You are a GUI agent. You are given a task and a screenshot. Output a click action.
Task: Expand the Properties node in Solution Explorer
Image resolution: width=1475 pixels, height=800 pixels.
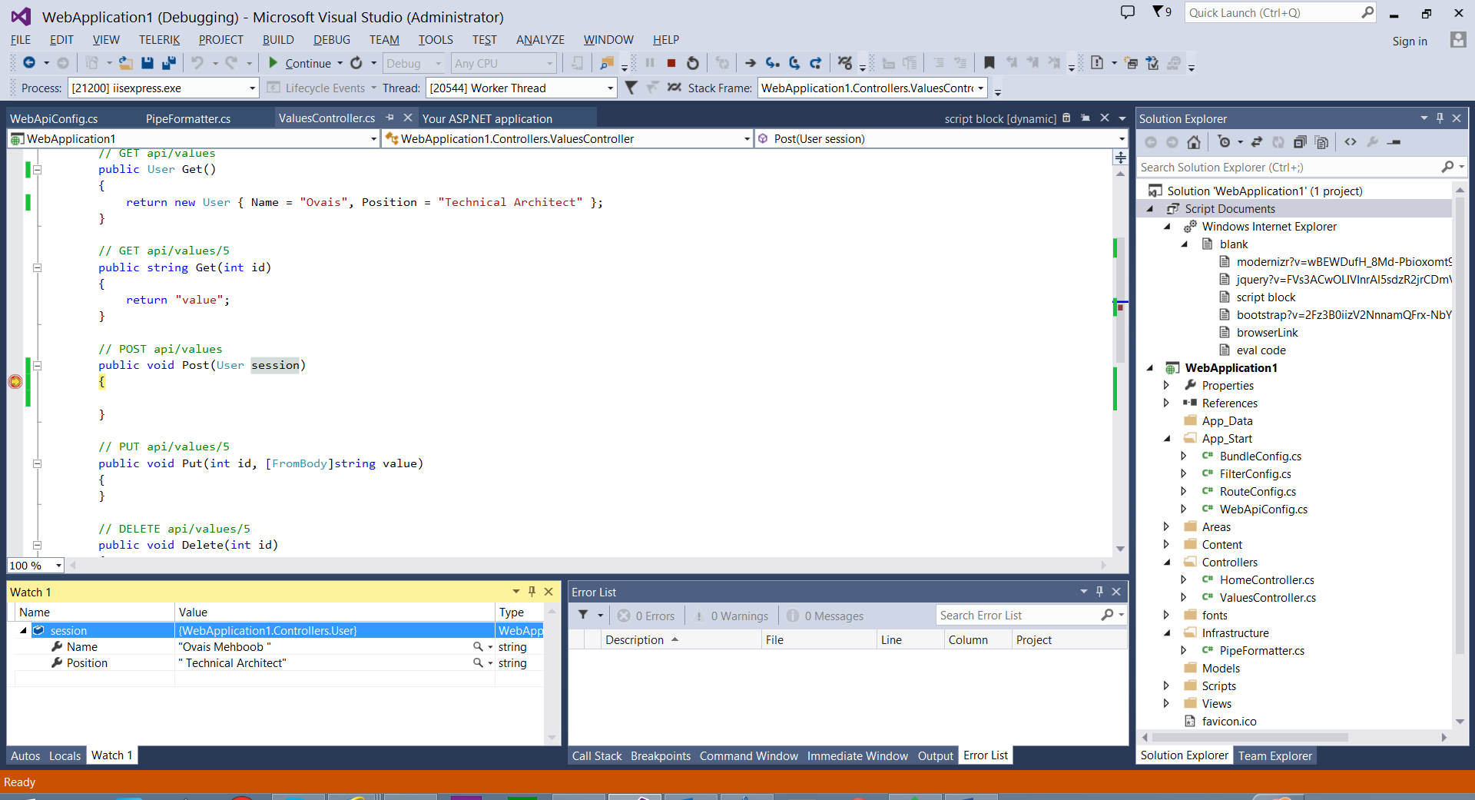pyautogui.click(x=1166, y=385)
